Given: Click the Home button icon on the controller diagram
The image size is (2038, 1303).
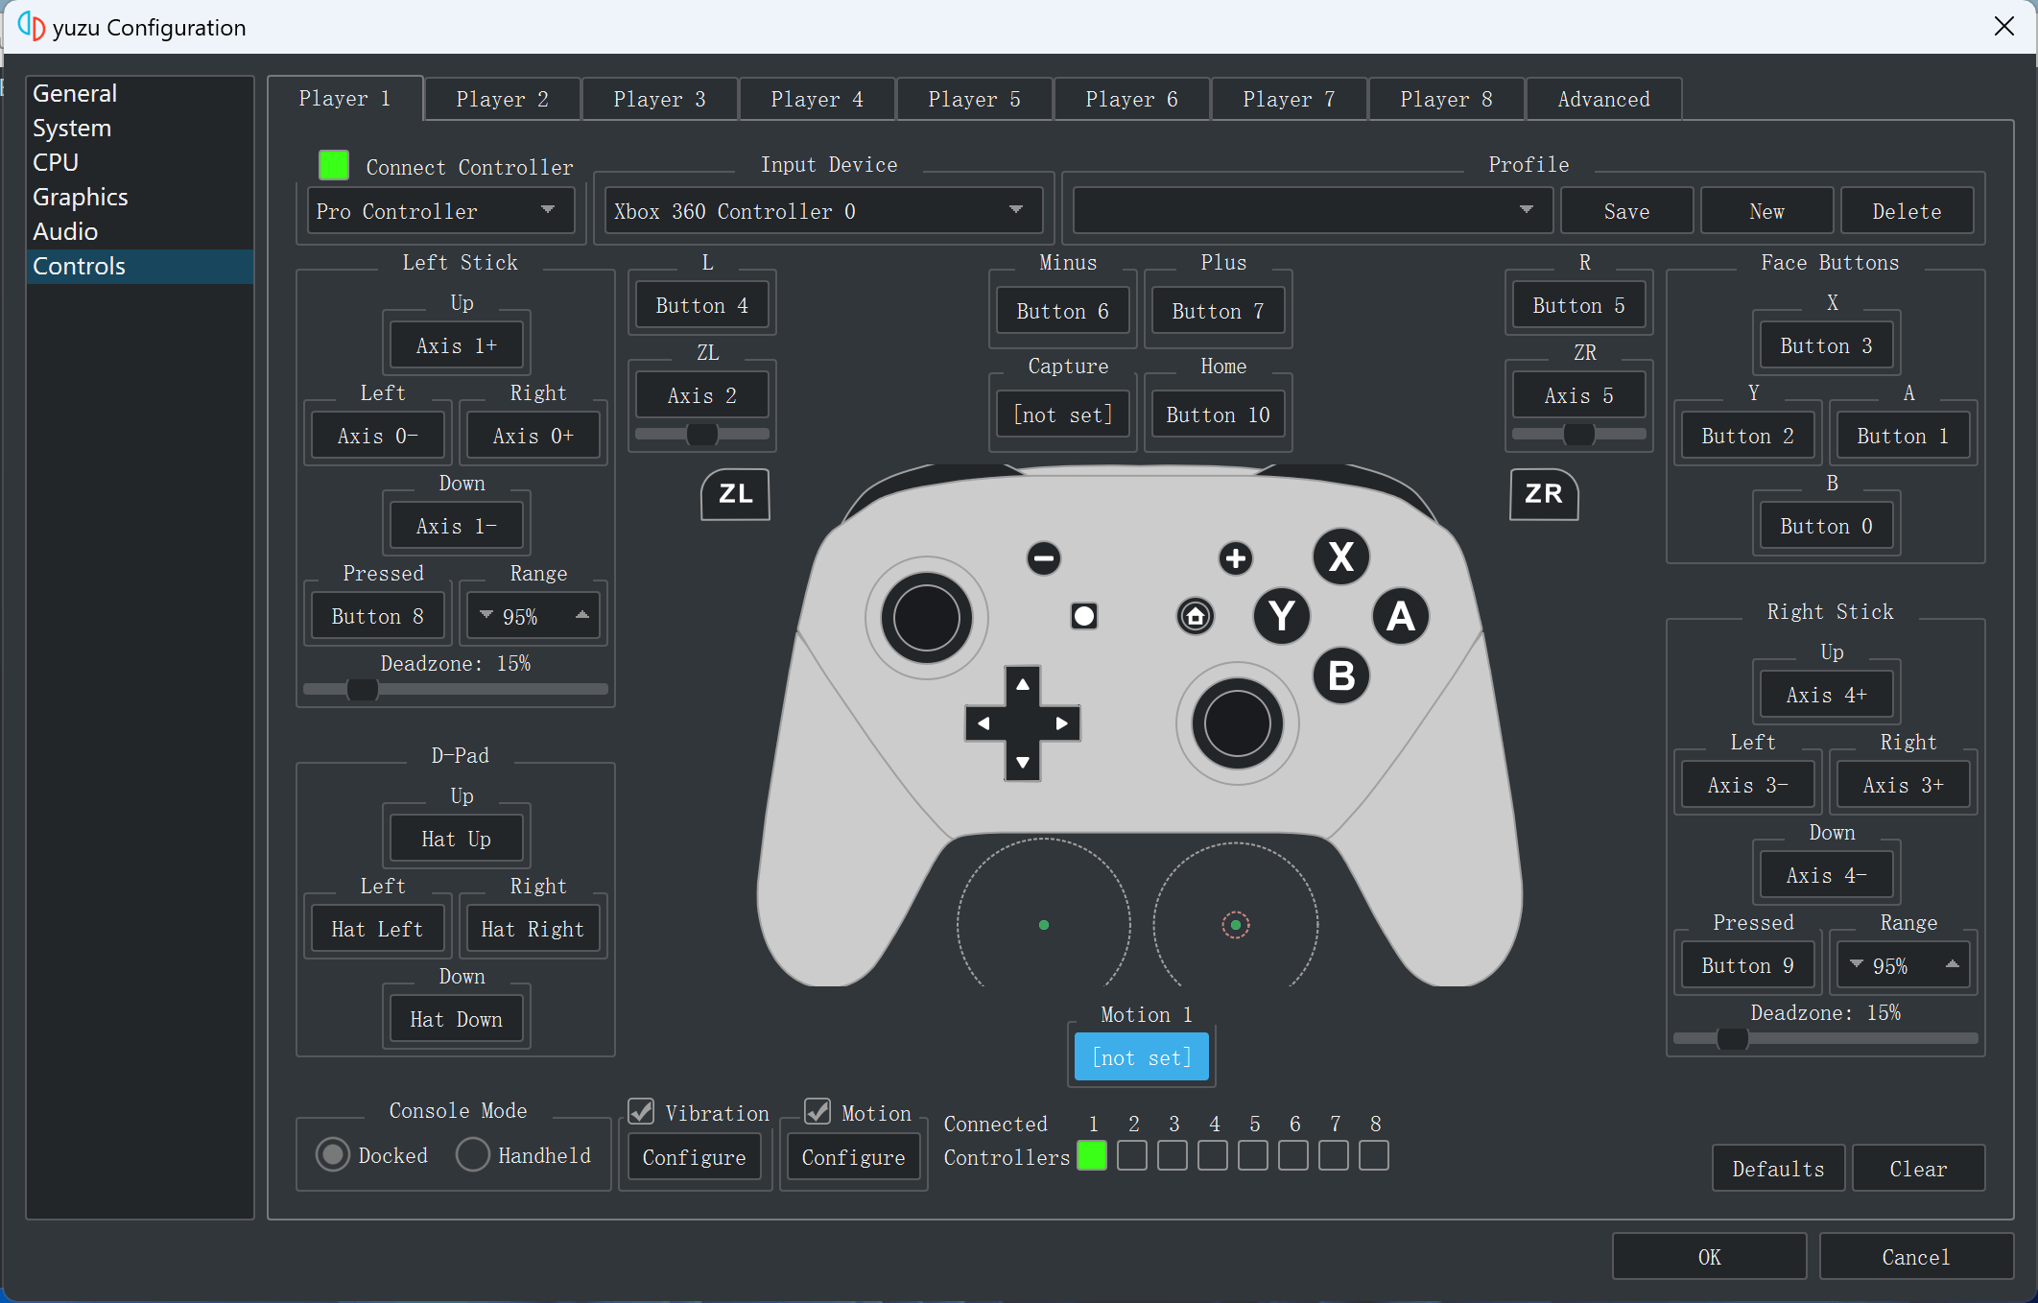Looking at the screenshot, I should 1194,616.
